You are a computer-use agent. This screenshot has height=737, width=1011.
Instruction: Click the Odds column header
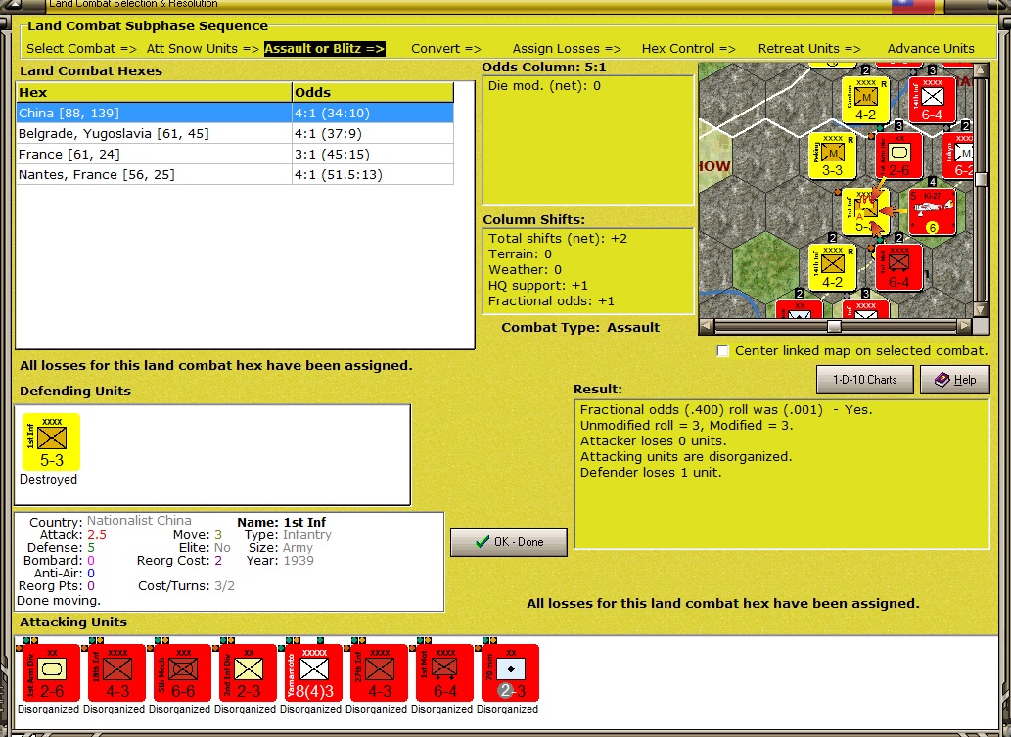[373, 92]
